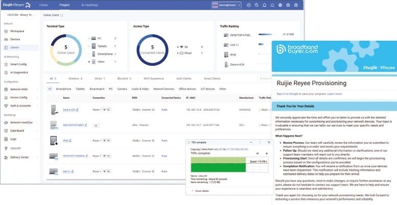Collapse details with Fewer details toggle
The width and height of the screenshot is (397, 205).
(x=200, y=191)
